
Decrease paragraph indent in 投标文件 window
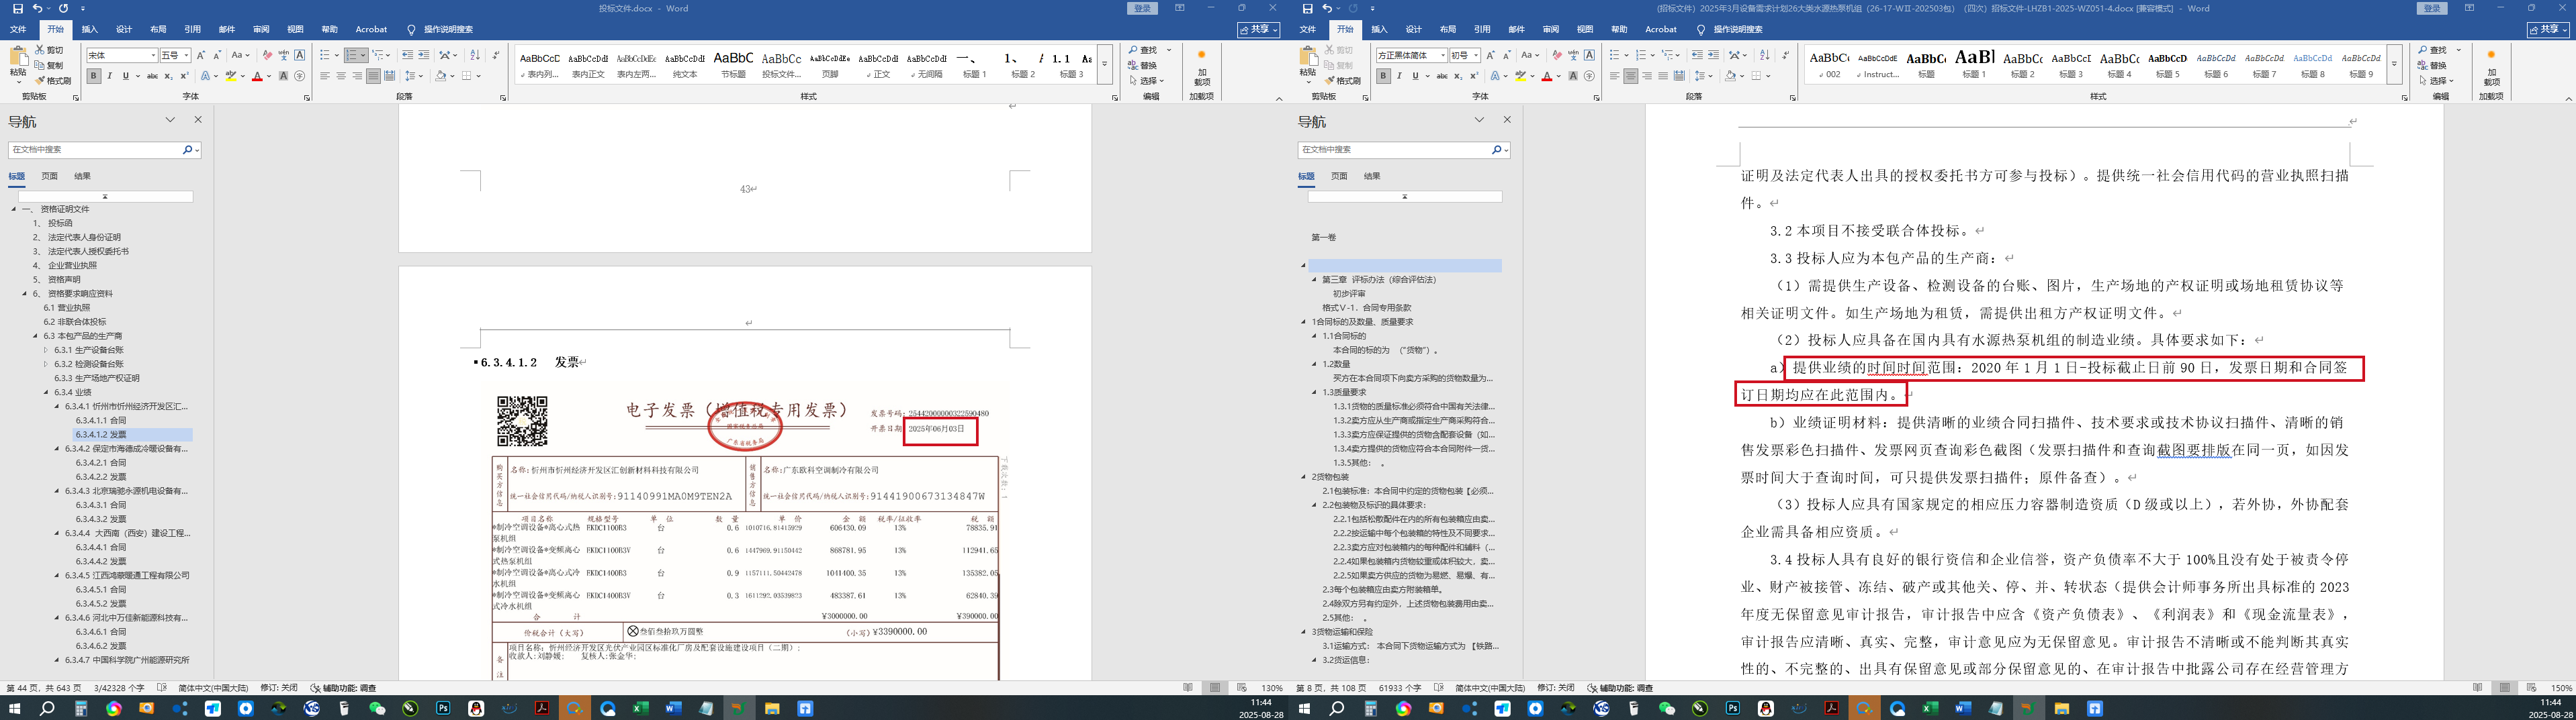[x=407, y=55]
